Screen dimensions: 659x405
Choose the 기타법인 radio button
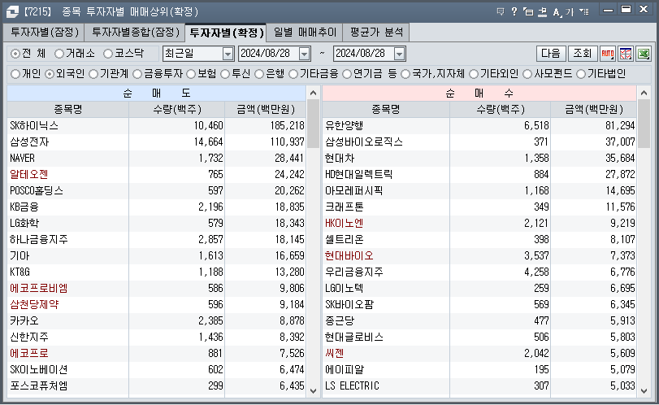pos(581,74)
